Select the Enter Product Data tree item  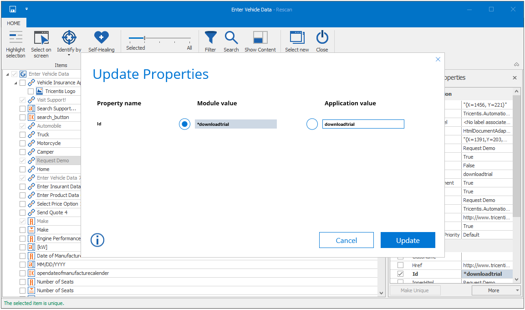(58, 195)
